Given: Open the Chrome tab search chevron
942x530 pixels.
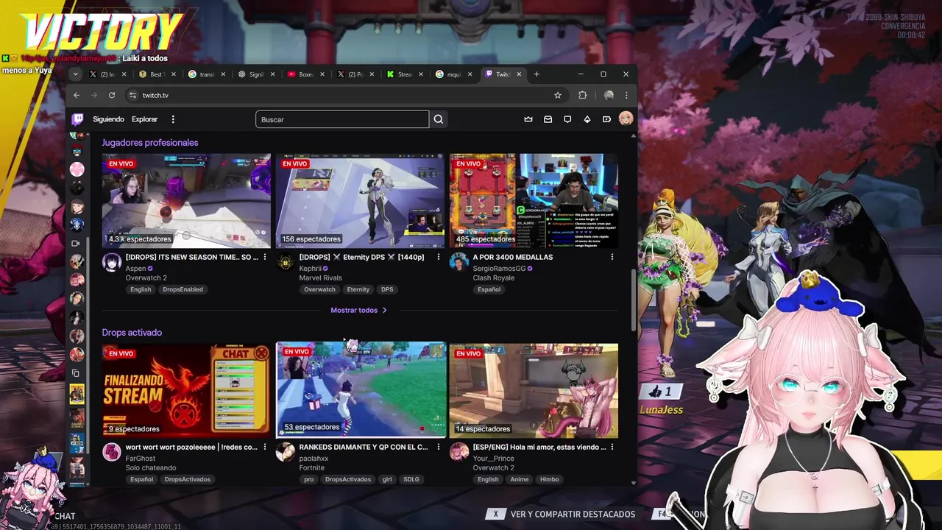Looking at the screenshot, I should click(x=75, y=74).
